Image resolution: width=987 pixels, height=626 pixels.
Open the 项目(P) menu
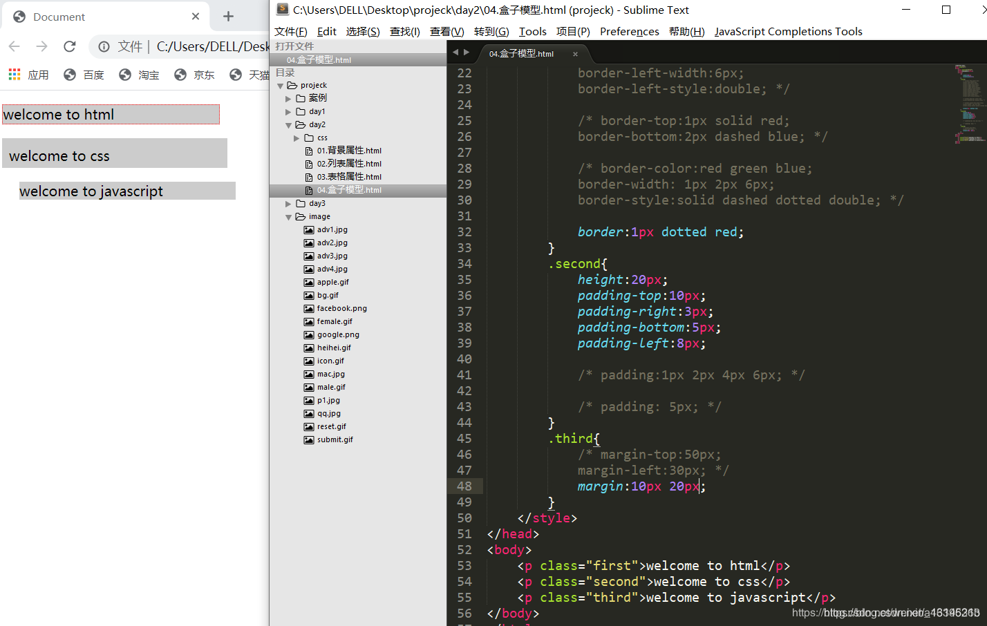point(573,31)
